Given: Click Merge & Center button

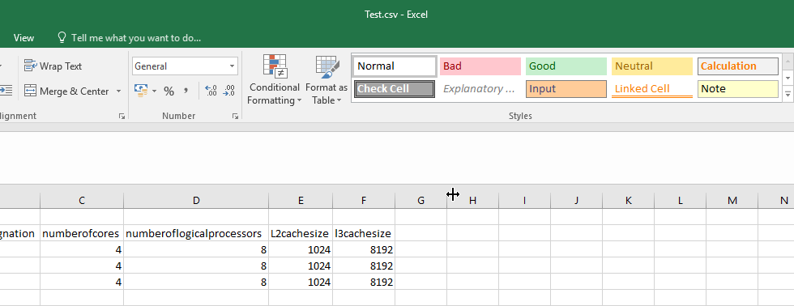Looking at the screenshot, I should tap(66, 91).
